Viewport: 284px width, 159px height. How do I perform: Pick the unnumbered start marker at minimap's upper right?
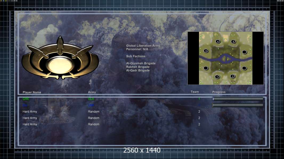point(244,52)
